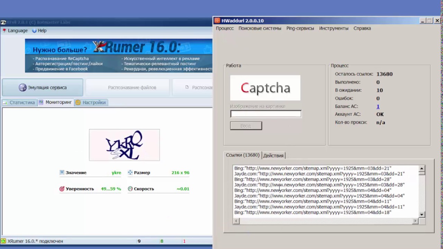Click the XEvil title bar app icon

point(3,22)
